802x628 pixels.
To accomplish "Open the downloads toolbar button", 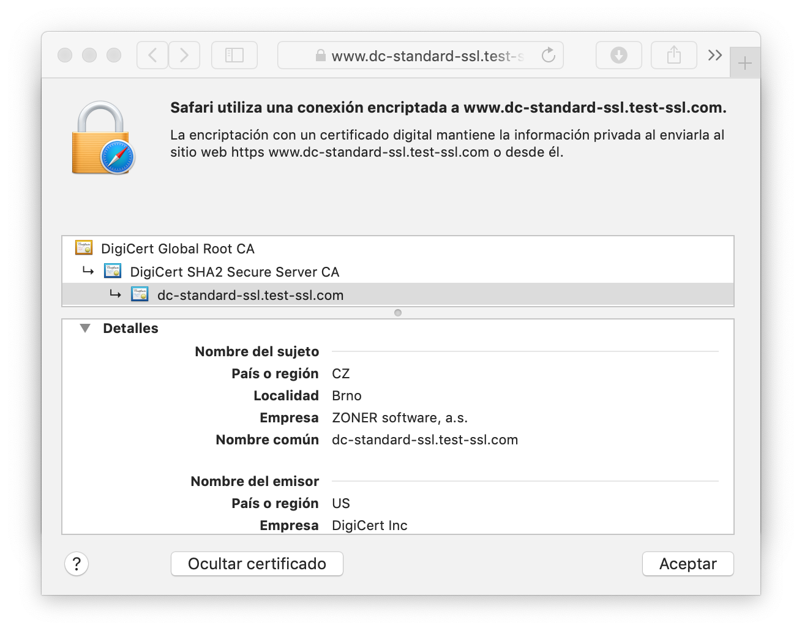I will [x=619, y=55].
